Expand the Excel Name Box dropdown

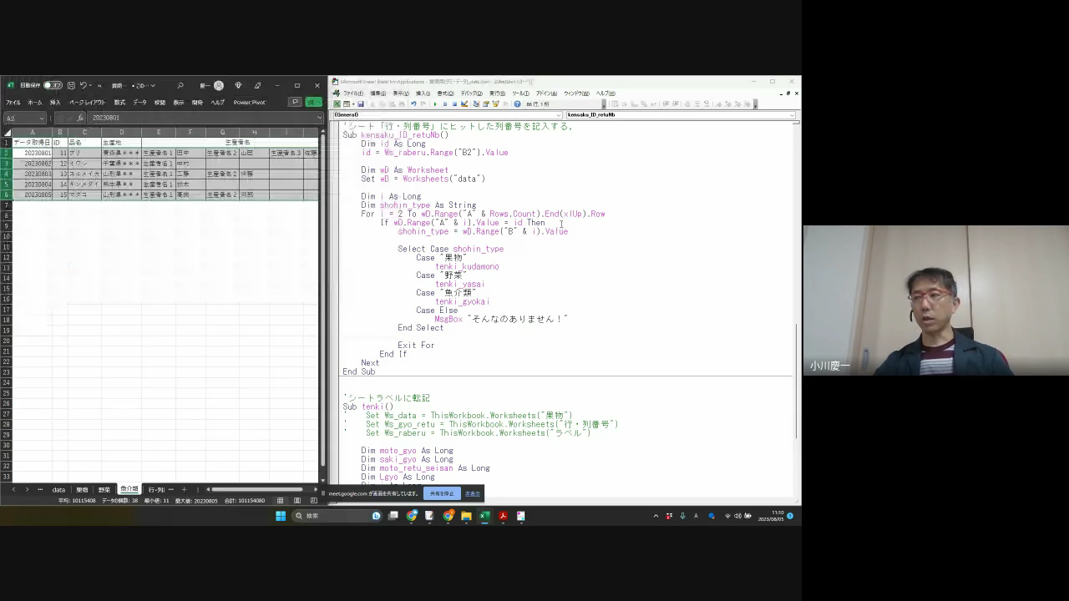(x=41, y=118)
